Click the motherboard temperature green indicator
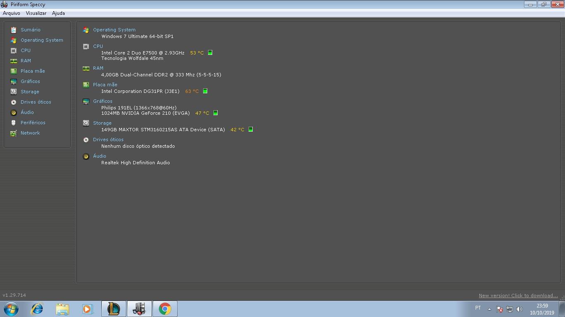 click(205, 91)
